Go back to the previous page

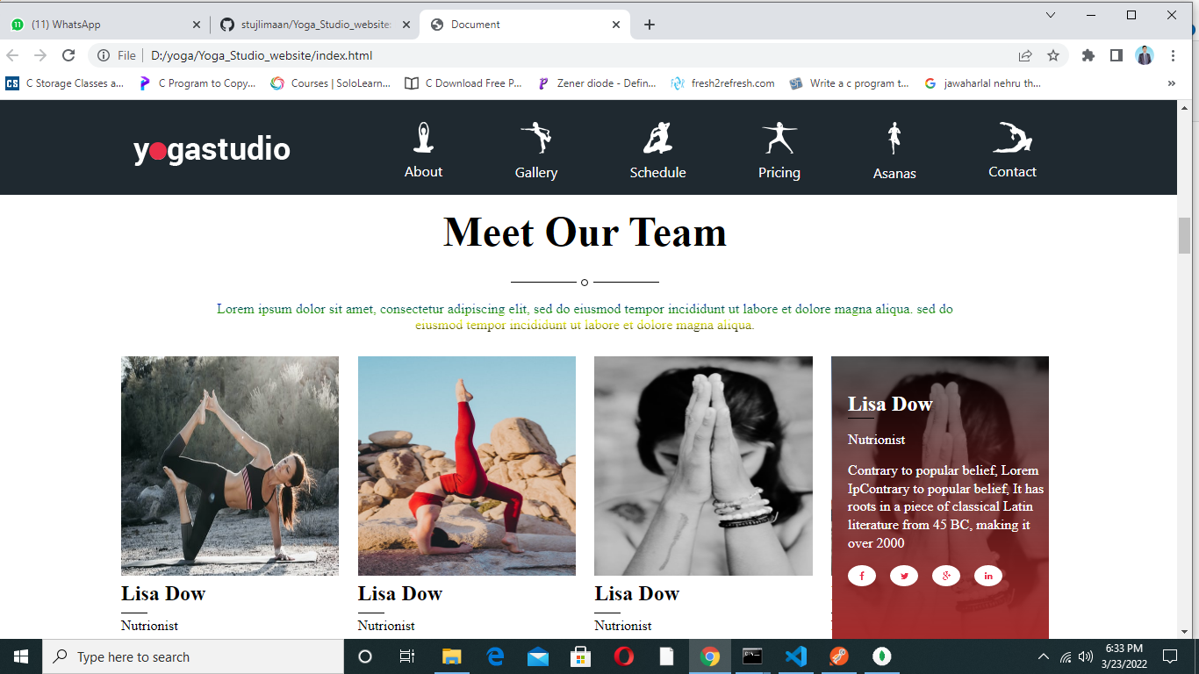(x=13, y=55)
